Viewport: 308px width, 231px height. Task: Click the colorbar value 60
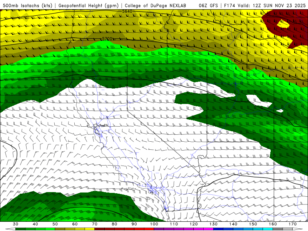point(75,224)
